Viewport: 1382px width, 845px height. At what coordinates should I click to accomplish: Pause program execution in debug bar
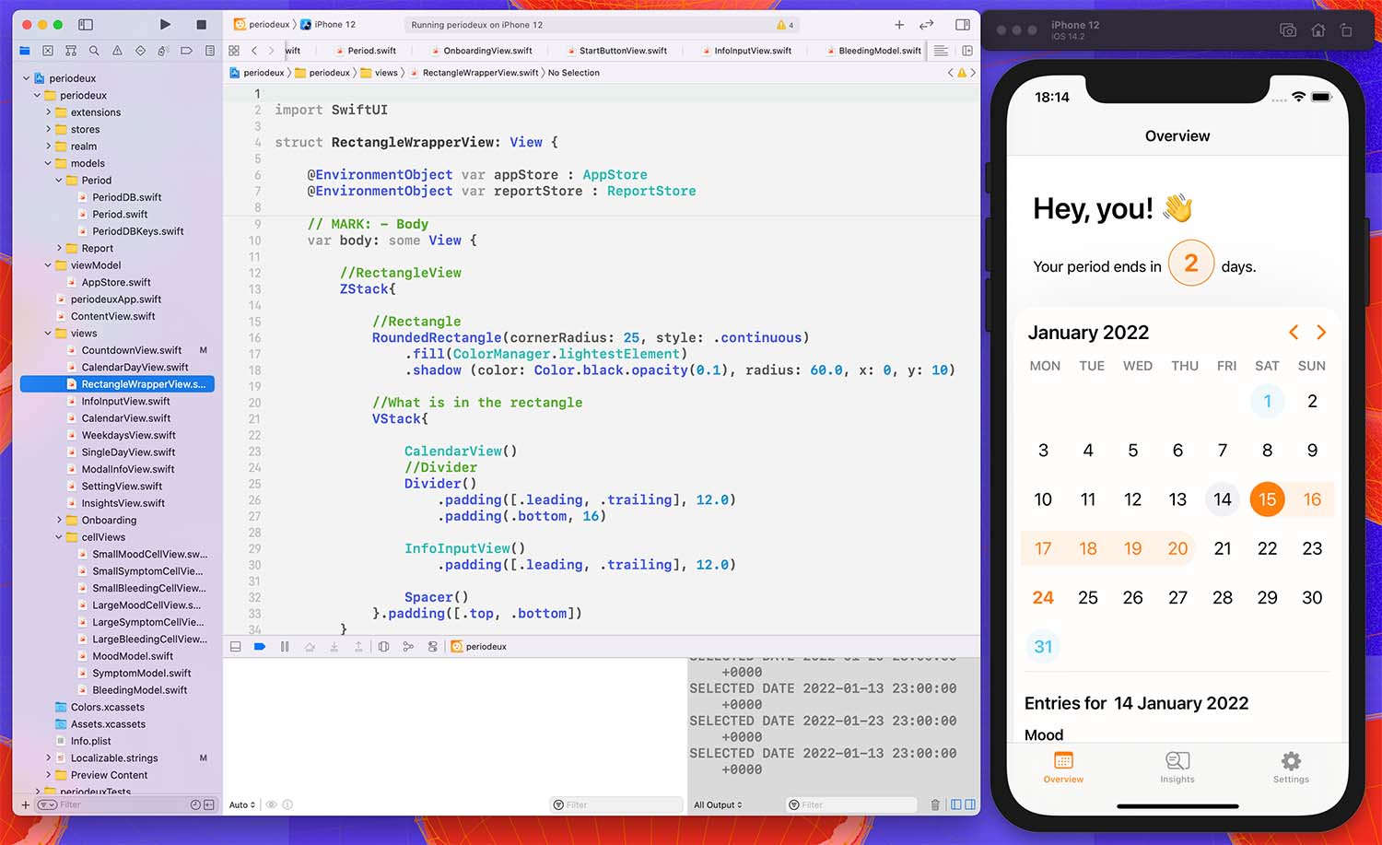285,647
